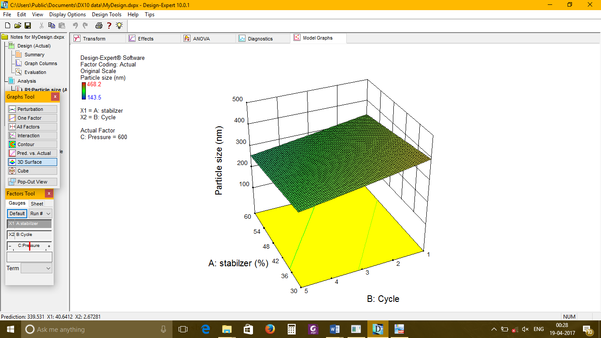Open a design with the folder icon
601x338 pixels.
[18, 26]
